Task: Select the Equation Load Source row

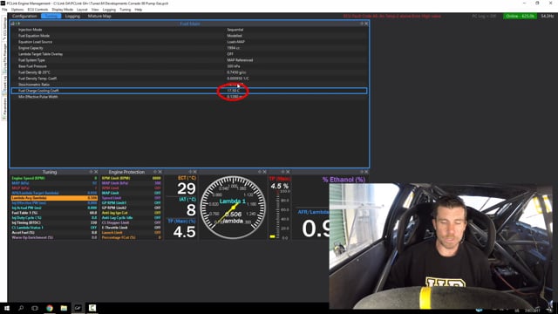Action: [189, 42]
